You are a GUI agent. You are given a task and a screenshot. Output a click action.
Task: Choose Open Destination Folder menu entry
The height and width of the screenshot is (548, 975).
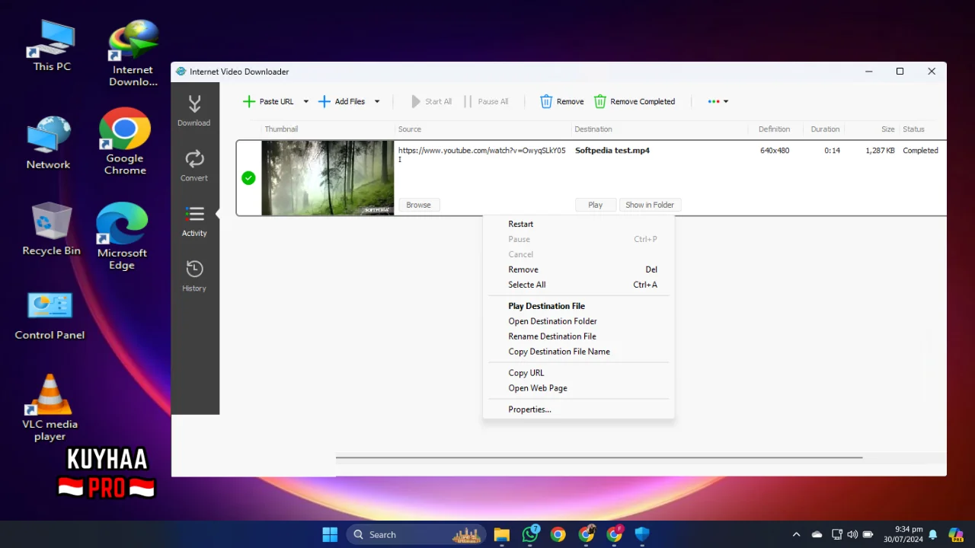tap(578, 321)
